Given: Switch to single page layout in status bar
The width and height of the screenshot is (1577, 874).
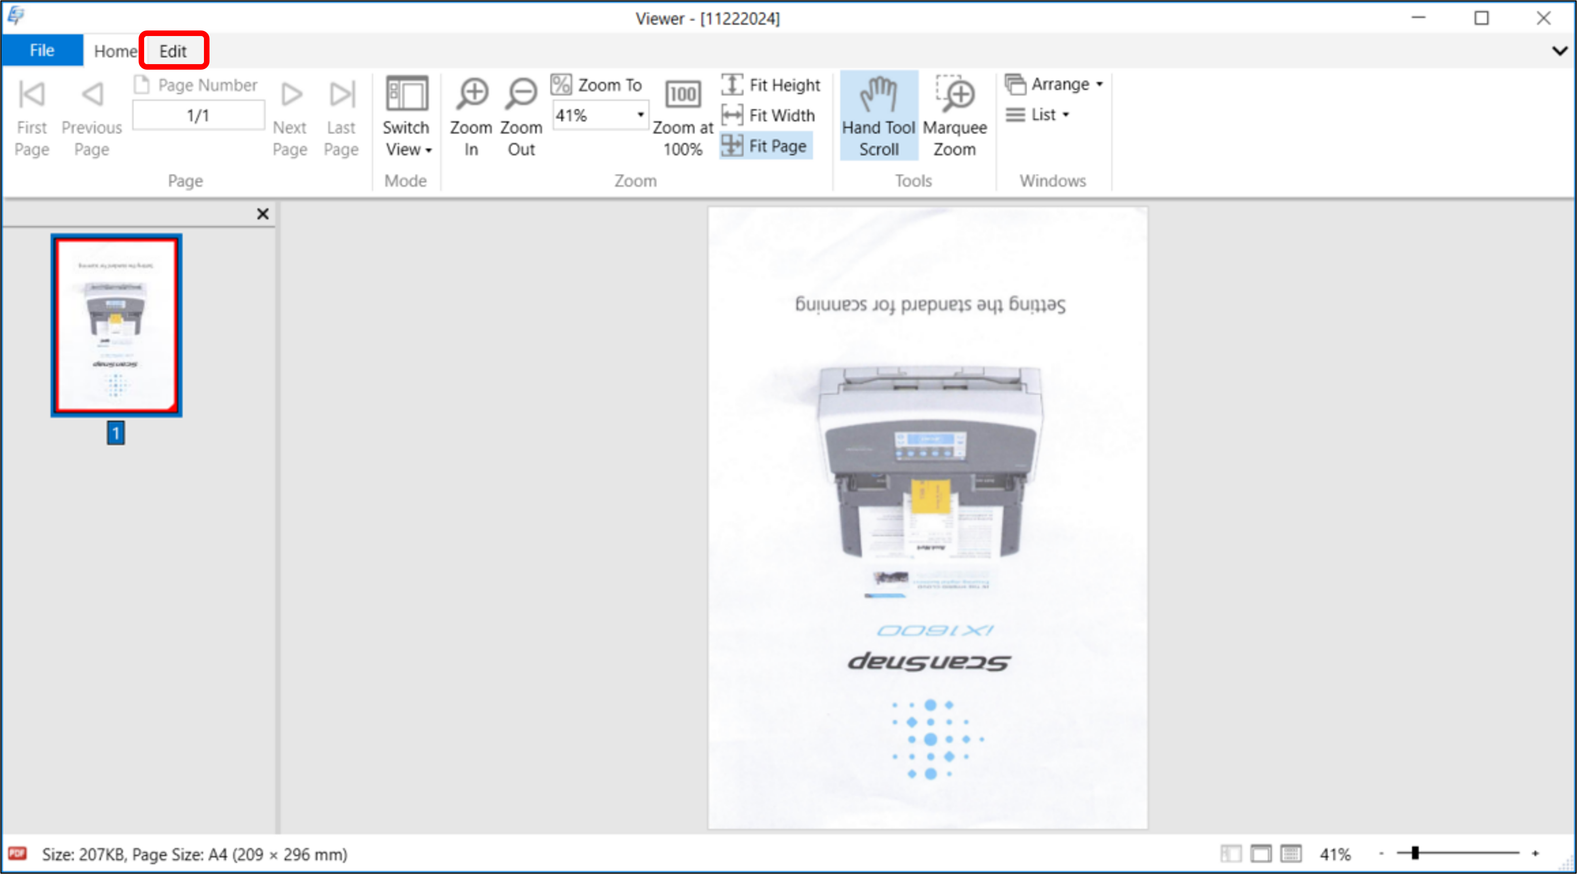Looking at the screenshot, I should (x=1261, y=853).
